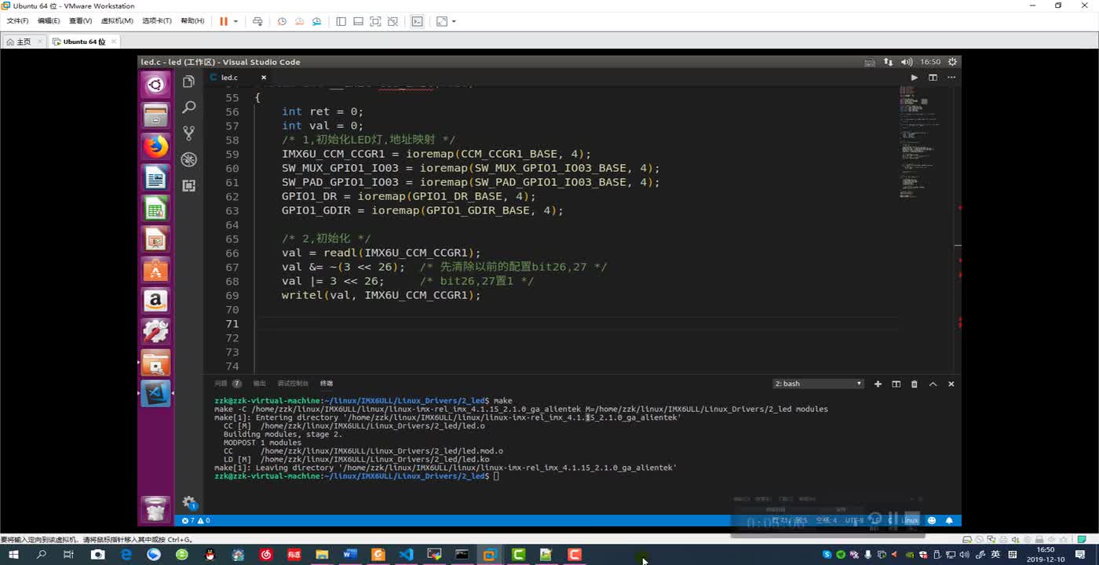Open the 查看(V) menu in VMware
Screen dimensions: 1099x565
tap(80, 21)
